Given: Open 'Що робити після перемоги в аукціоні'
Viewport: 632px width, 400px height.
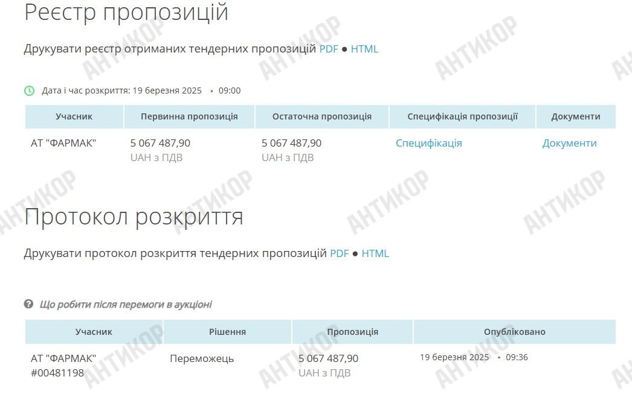Looking at the screenshot, I should (x=126, y=304).
